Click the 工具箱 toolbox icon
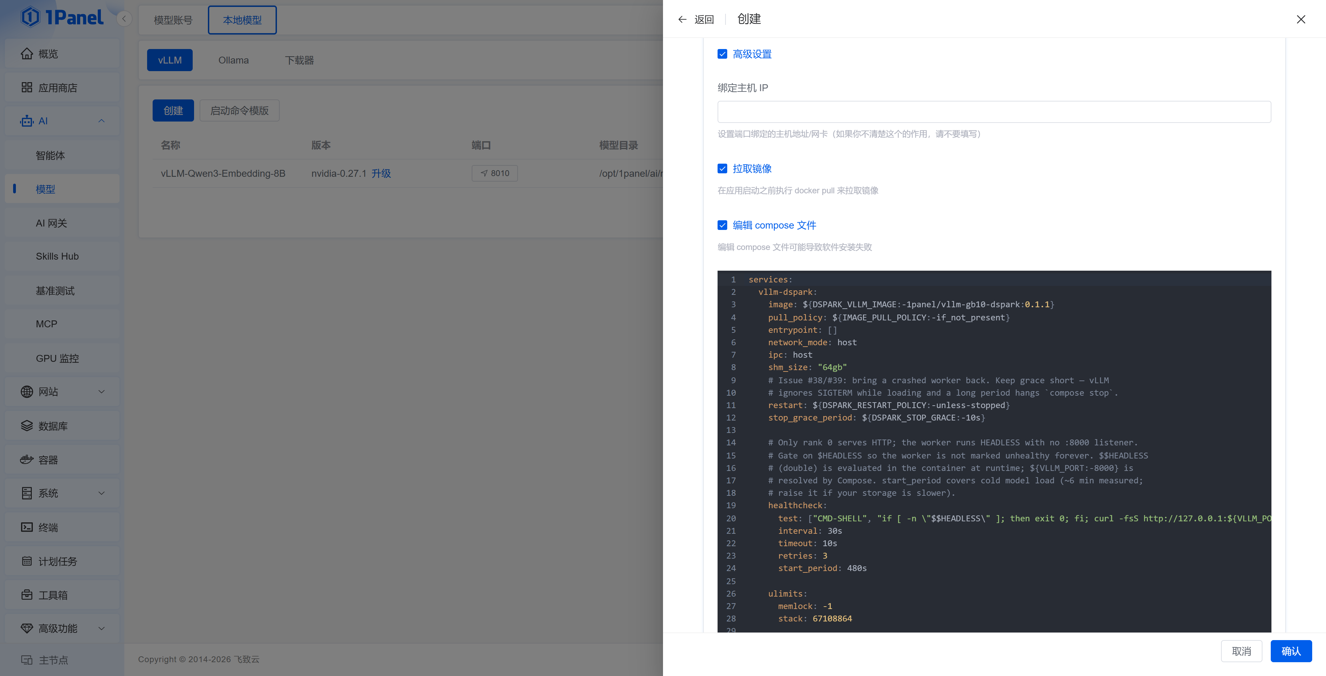The image size is (1326, 676). pyautogui.click(x=27, y=595)
